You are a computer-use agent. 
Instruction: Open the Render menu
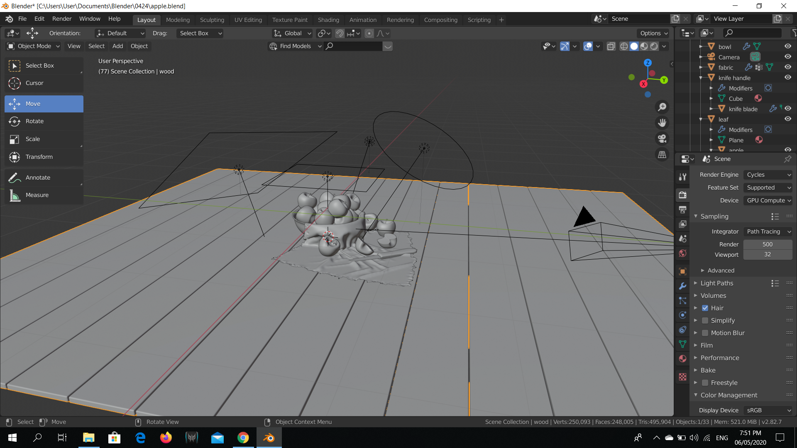61,19
